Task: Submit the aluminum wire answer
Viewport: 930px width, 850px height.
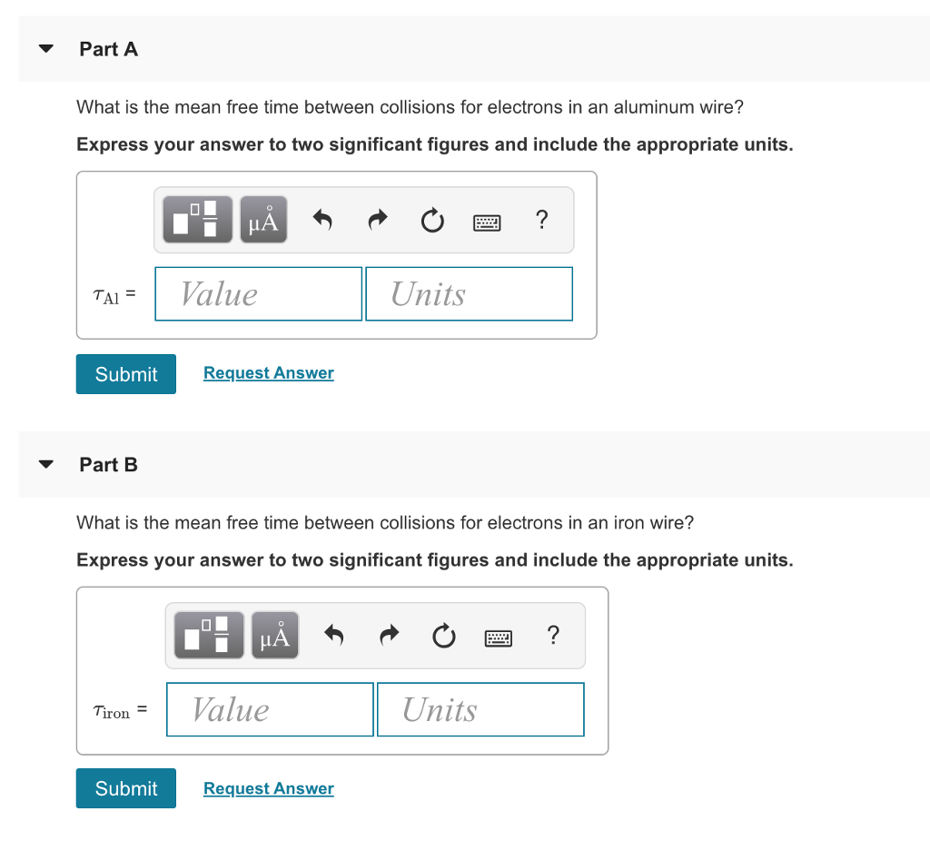Action: click(x=125, y=373)
